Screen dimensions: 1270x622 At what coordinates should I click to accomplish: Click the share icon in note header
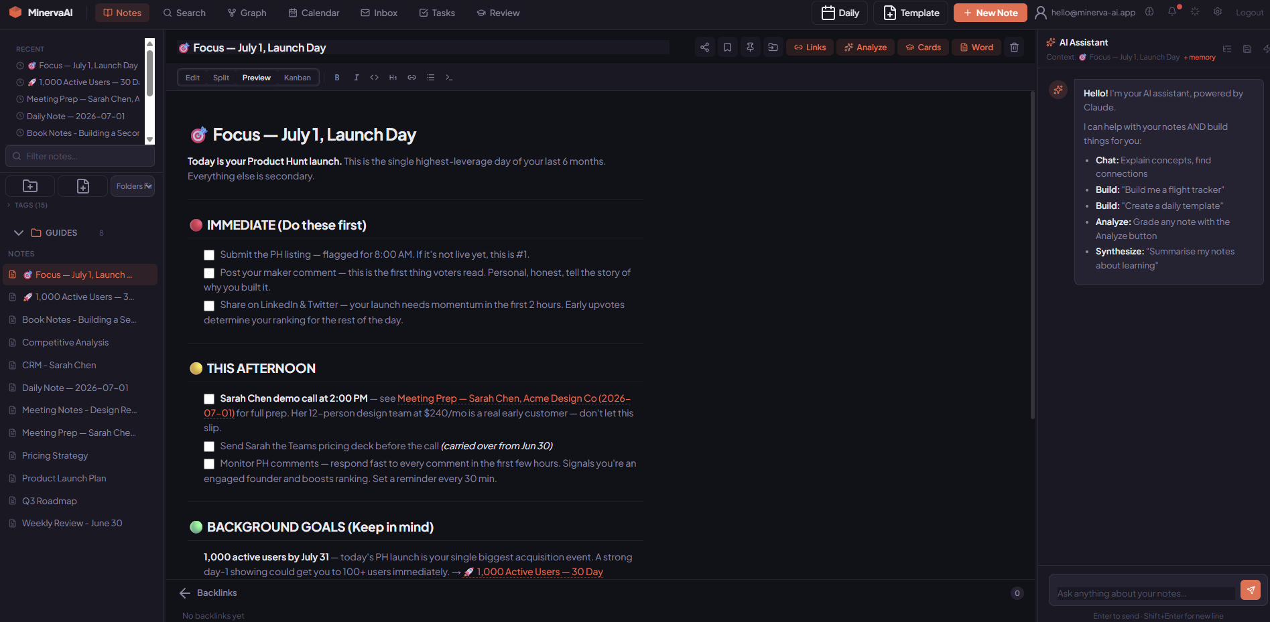(x=704, y=48)
